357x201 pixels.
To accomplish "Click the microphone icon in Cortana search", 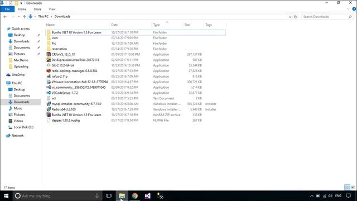I will point(97,196).
